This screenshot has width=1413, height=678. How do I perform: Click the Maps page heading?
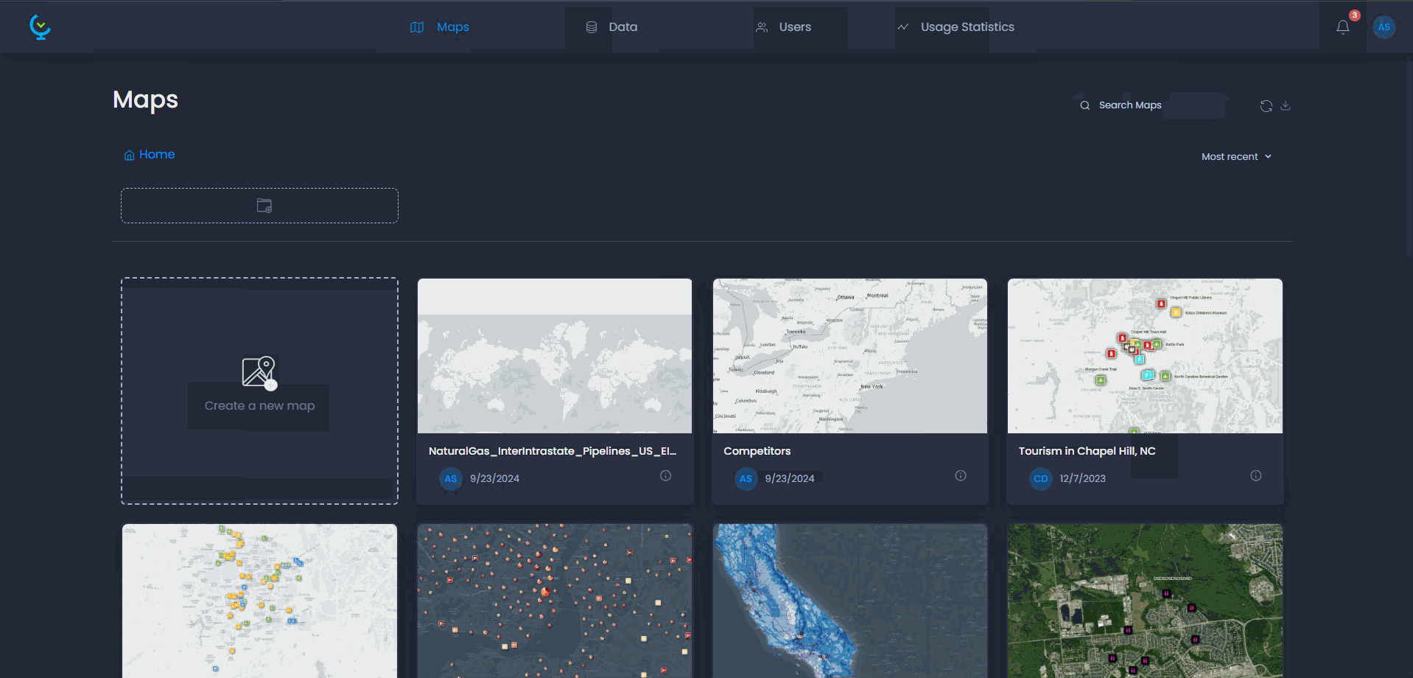tap(146, 99)
